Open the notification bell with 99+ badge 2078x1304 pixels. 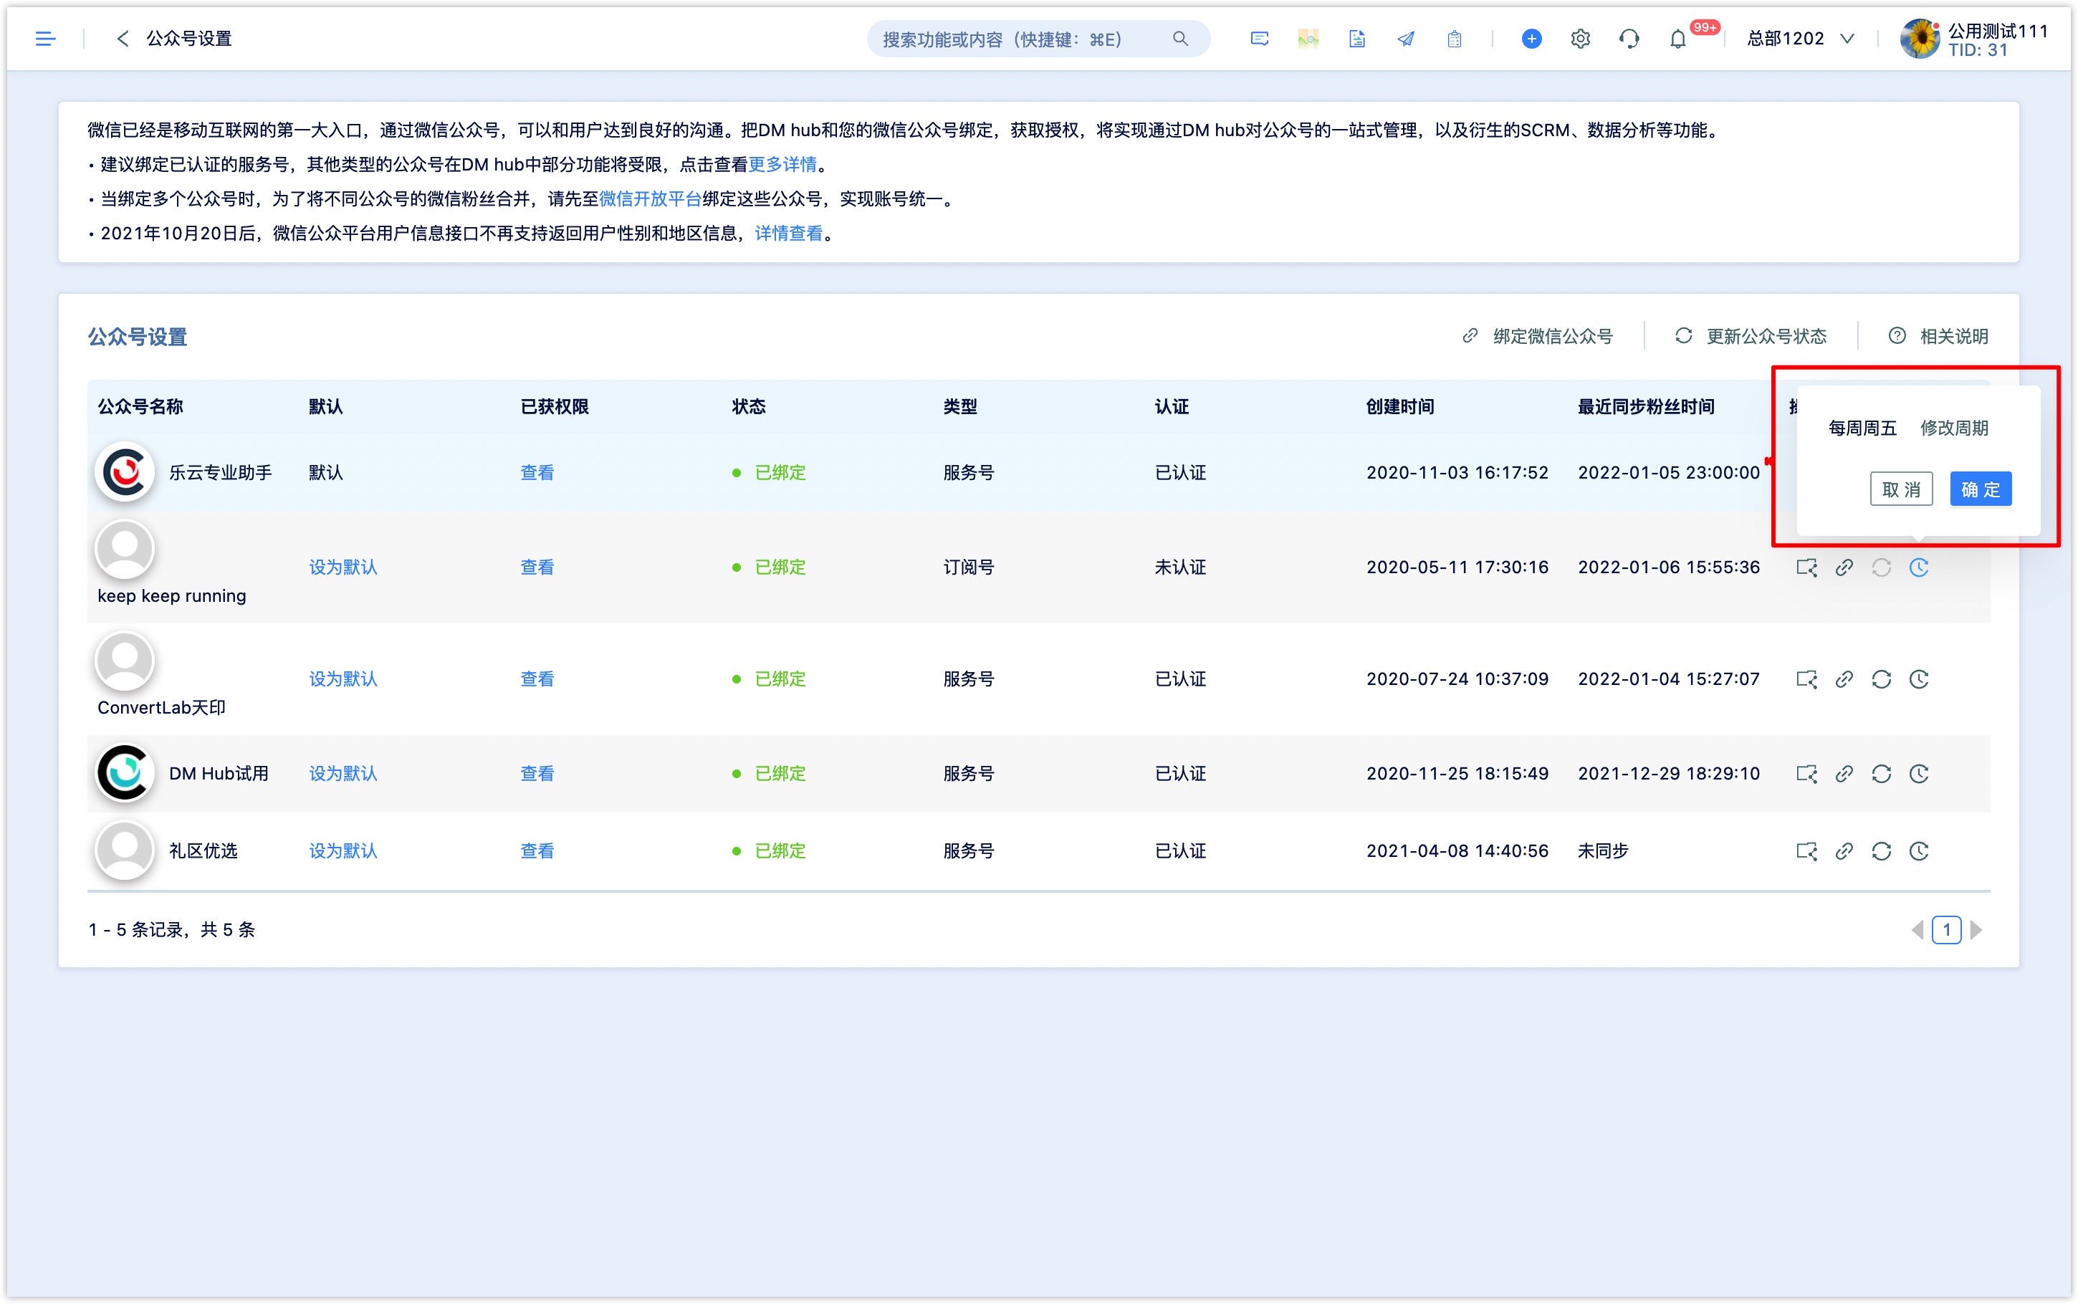(1678, 39)
